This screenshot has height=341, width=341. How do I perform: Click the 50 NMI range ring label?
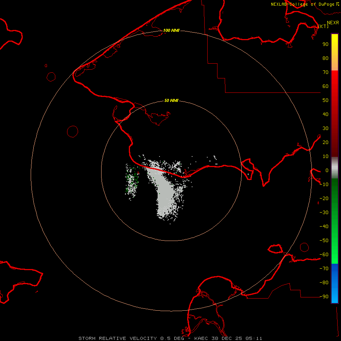point(171,100)
